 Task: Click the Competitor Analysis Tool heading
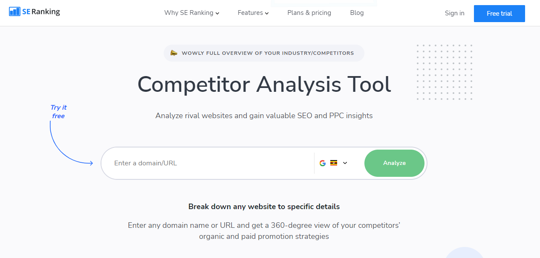(264, 84)
